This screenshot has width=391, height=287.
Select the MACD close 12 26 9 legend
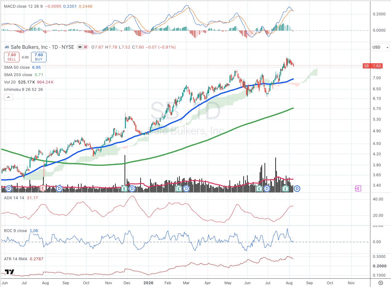23,6
